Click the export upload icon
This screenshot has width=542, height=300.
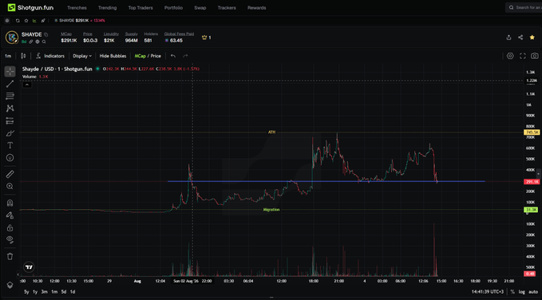click(508, 37)
